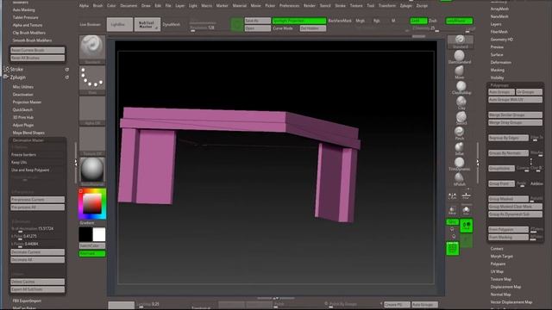Screen dimensions: 552x310
Task: Pick a hue in the color picker square
Action: click(92, 203)
